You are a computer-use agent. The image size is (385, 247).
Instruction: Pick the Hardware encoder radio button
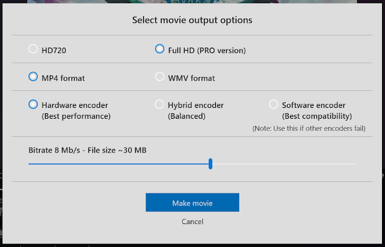pyautogui.click(x=33, y=105)
